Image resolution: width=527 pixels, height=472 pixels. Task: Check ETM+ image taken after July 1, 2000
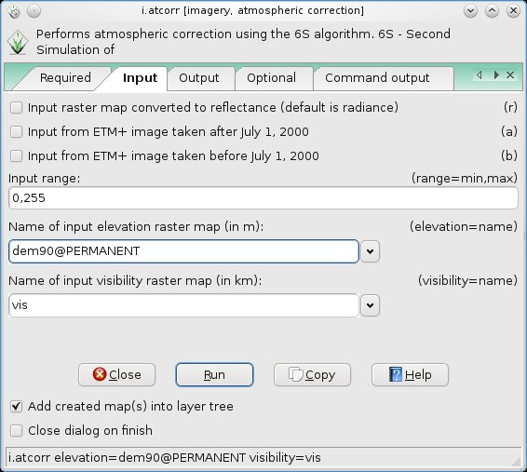[16, 132]
